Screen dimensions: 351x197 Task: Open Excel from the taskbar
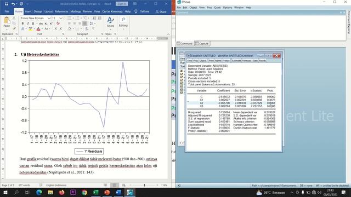[x=95, y=192]
